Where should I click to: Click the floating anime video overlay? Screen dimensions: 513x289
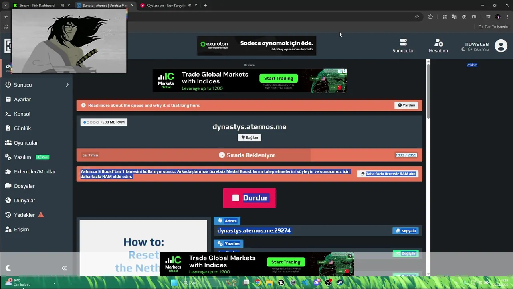tap(69, 41)
